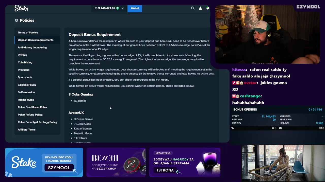
Task: Click the Majestic Meow list item
Action: pyautogui.click(x=83, y=133)
